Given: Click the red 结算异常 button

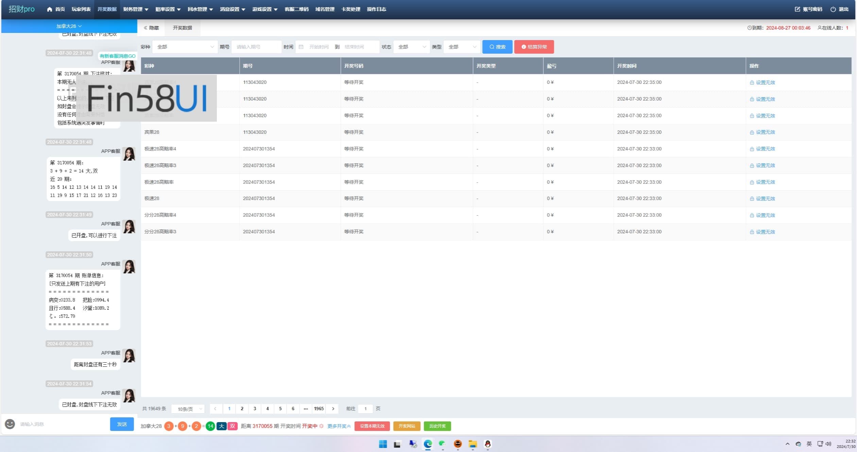Looking at the screenshot, I should [x=534, y=47].
